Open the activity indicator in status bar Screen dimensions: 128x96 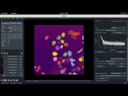click(125, 83)
